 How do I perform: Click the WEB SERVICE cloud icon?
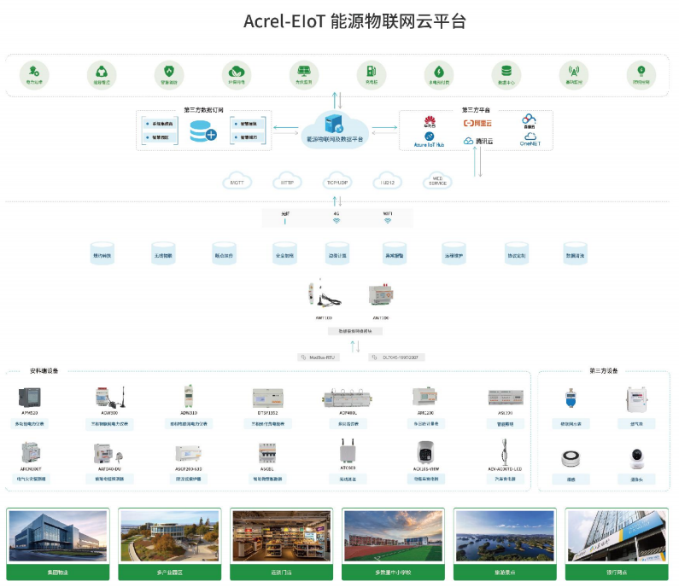pyautogui.click(x=437, y=181)
